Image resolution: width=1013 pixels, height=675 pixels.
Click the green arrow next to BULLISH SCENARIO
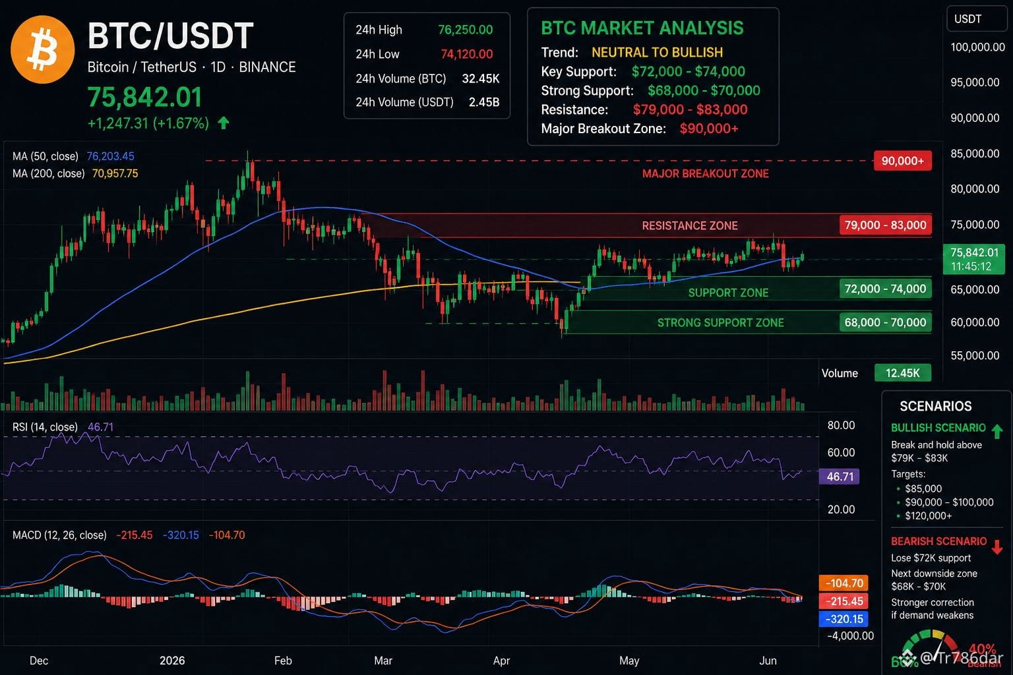point(997,431)
